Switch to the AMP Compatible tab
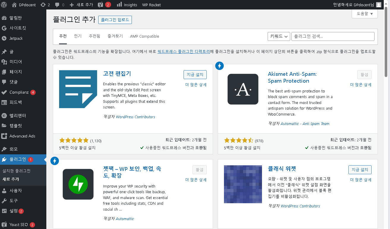390x229 pixels. click(x=145, y=36)
